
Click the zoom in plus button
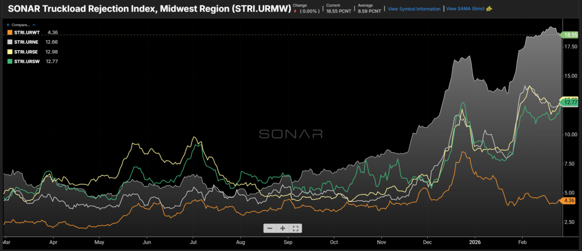pos(283,228)
